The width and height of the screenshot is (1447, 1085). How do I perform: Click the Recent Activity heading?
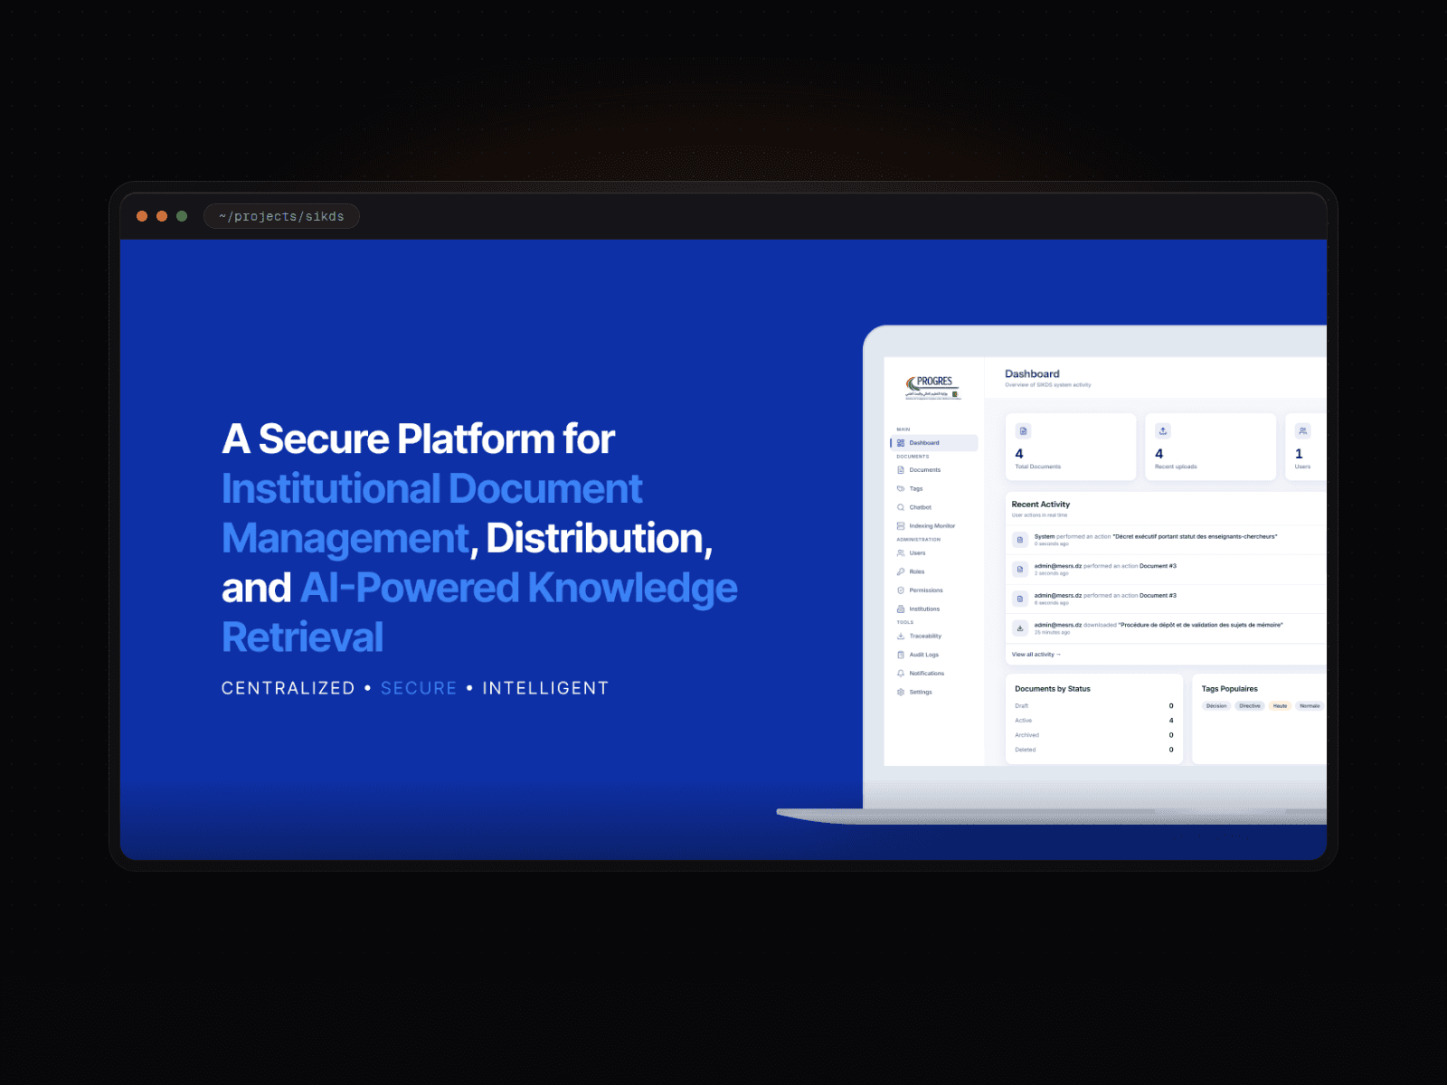pos(1040,505)
